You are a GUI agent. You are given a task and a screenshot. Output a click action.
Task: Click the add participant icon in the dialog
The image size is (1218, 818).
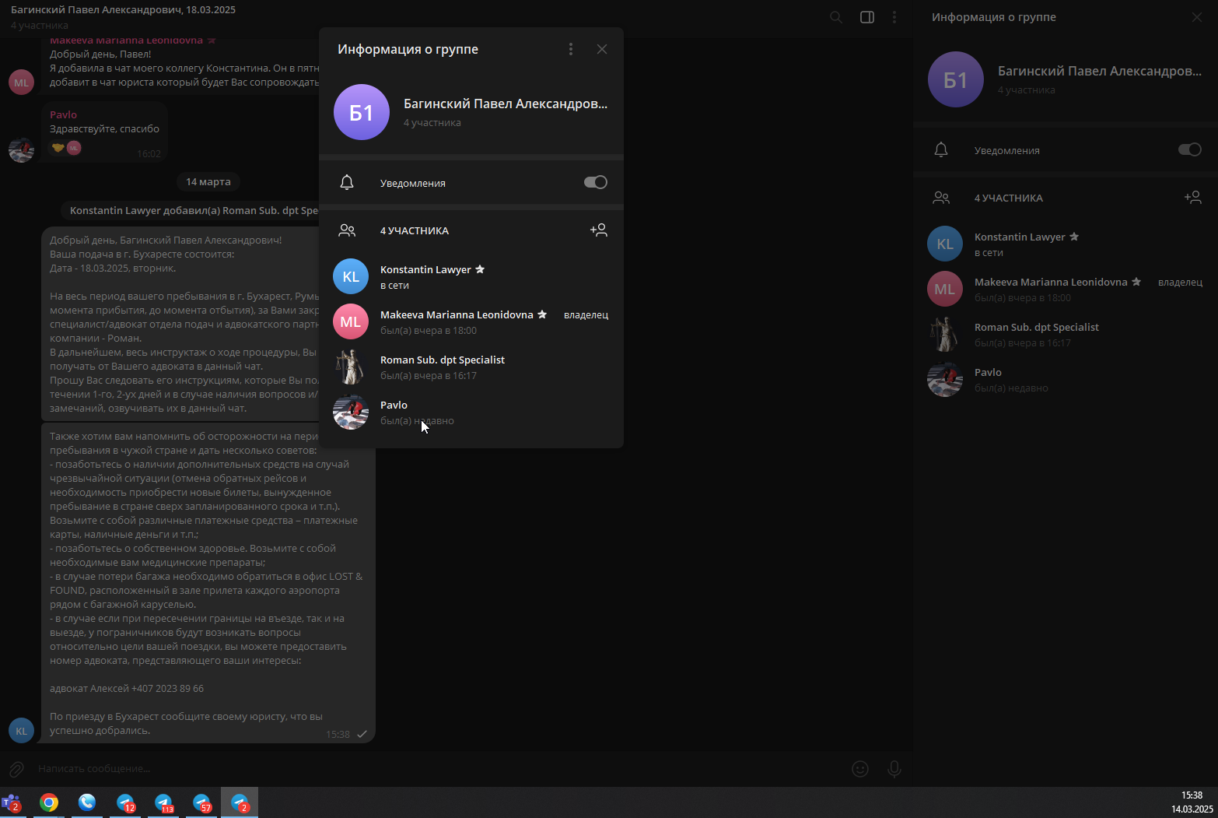point(598,230)
